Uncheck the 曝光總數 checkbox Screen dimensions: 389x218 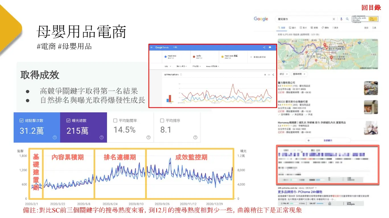pos(69,121)
